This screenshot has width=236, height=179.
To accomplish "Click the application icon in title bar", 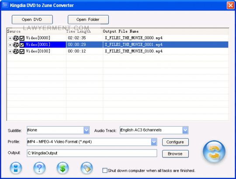I will [x=5, y=5].
